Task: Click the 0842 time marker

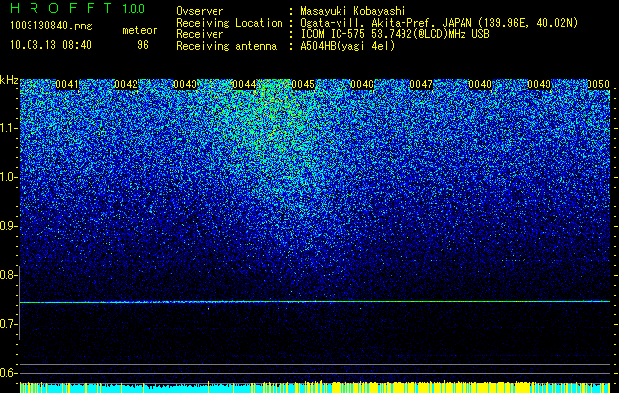Action: click(126, 84)
